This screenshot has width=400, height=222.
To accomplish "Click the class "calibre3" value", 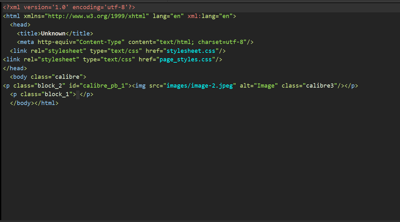I will click(320, 85).
